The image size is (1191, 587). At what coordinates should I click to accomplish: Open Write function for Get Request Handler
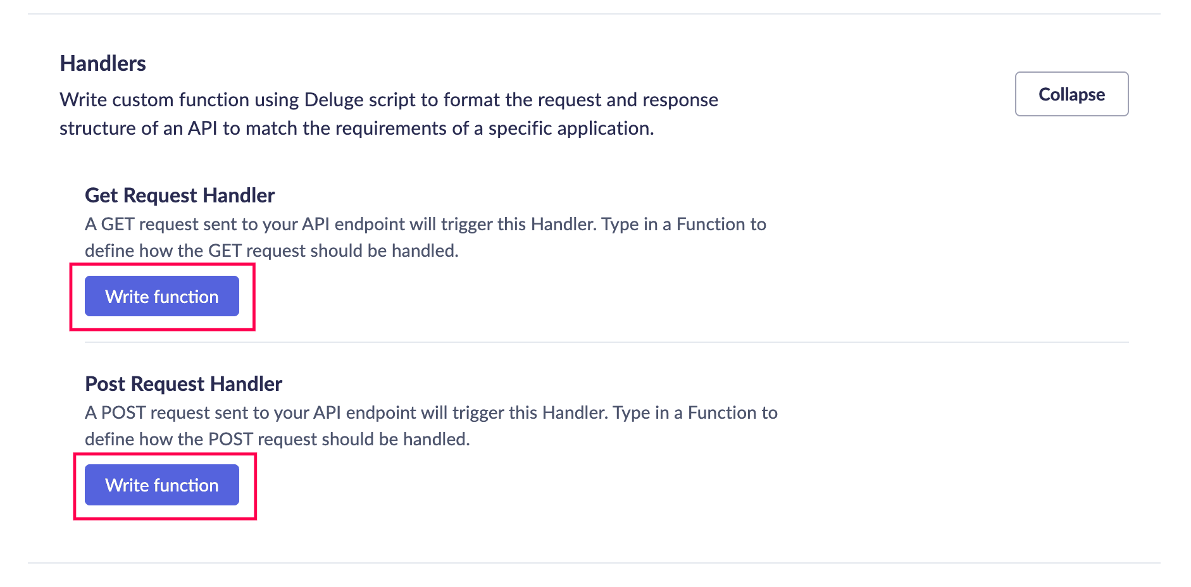pyautogui.click(x=162, y=296)
